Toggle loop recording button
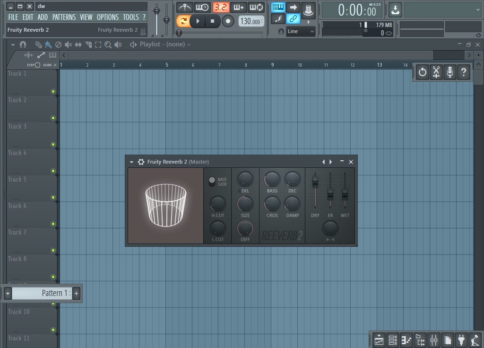 (x=256, y=7)
